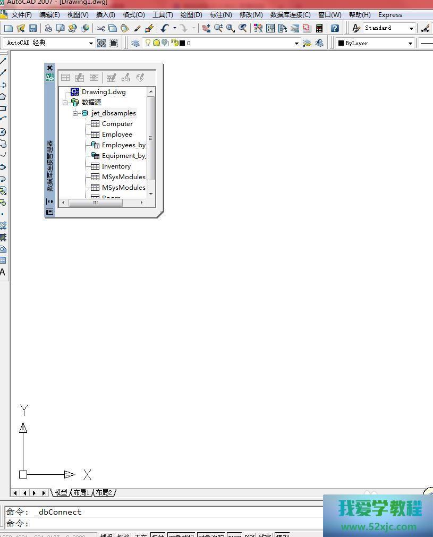The width and height of the screenshot is (433, 537).
Task: Click the Help question mark icon
Action: pos(335,28)
